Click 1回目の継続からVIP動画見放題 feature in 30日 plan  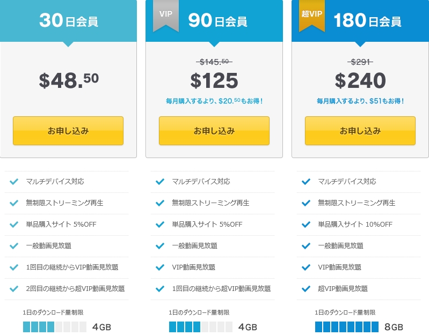pos(72,267)
